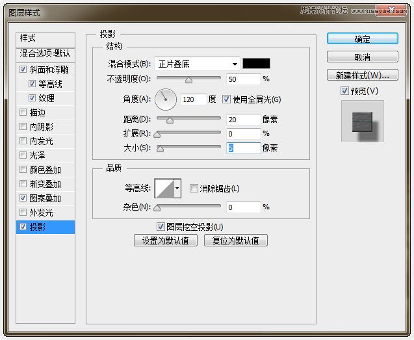Viewport: 414px width, 340px height.
Task: Toggle the 斜面和浮雕 checkbox
Action: (x=23, y=70)
